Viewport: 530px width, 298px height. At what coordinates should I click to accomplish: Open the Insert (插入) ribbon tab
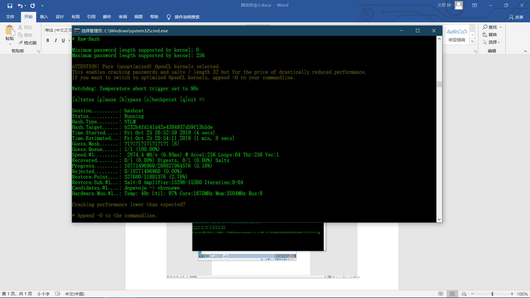pyautogui.click(x=44, y=17)
